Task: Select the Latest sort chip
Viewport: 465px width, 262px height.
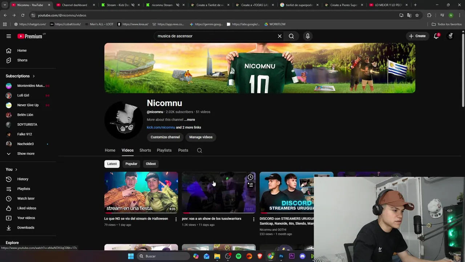Action: tap(112, 164)
